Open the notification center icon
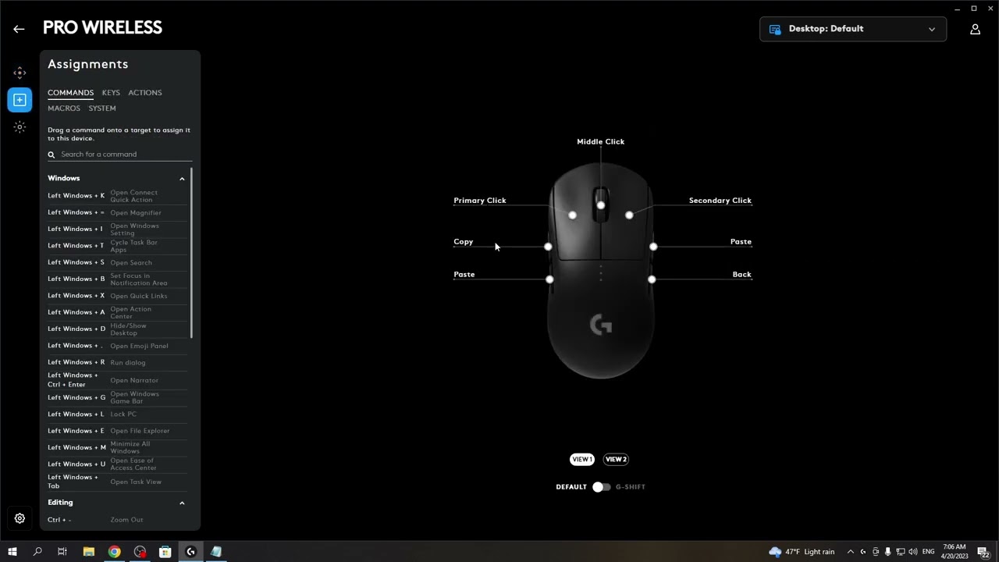999x562 pixels. [x=983, y=552]
